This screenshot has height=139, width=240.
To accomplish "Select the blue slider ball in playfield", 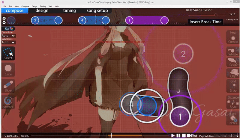I will (x=147, y=106).
